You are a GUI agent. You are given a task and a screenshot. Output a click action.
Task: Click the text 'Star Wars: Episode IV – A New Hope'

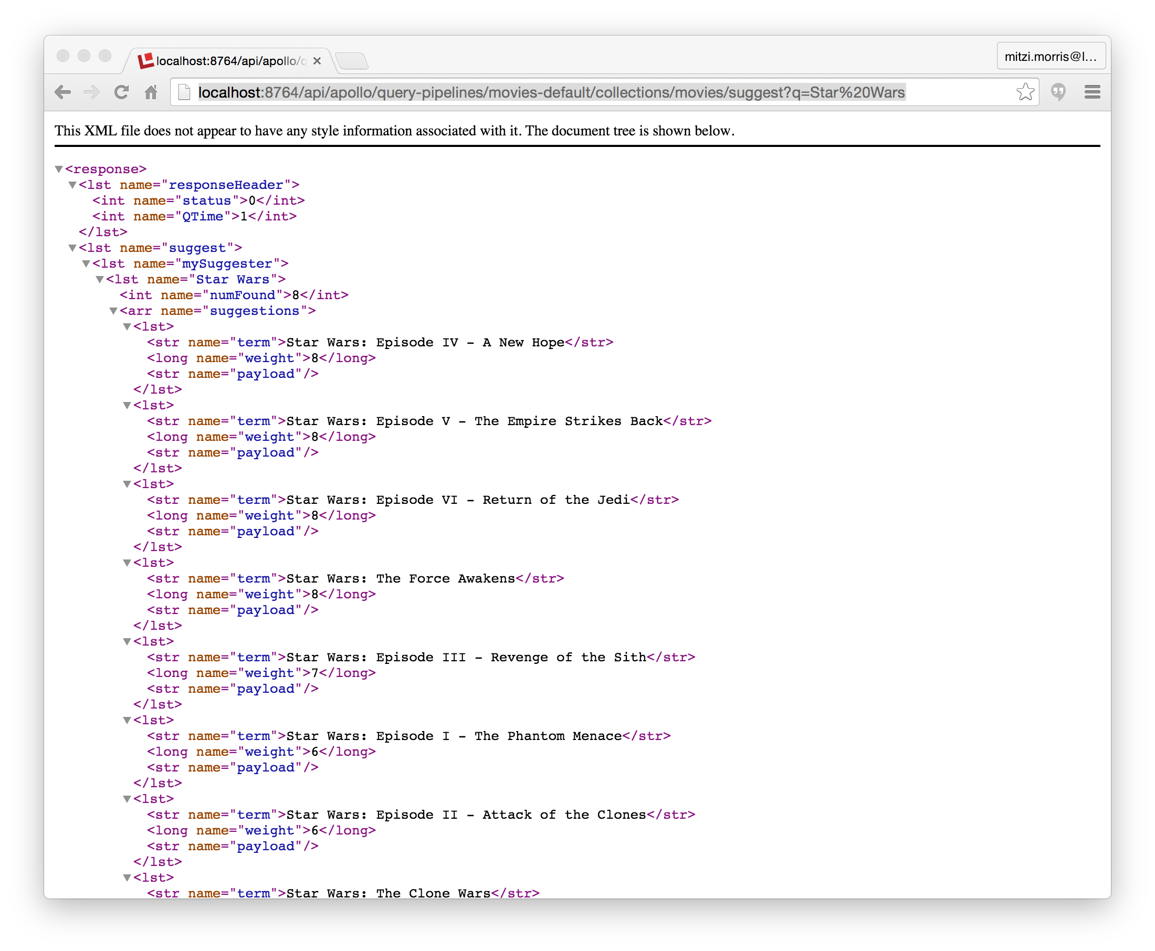pos(425,342)
